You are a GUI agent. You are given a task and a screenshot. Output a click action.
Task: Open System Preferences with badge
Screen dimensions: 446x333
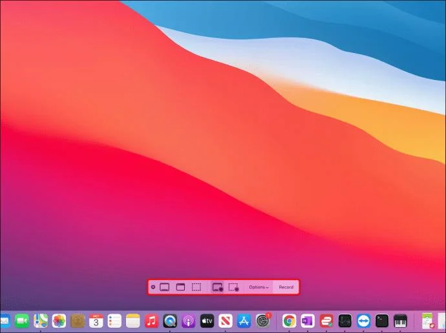click(262, 321)
